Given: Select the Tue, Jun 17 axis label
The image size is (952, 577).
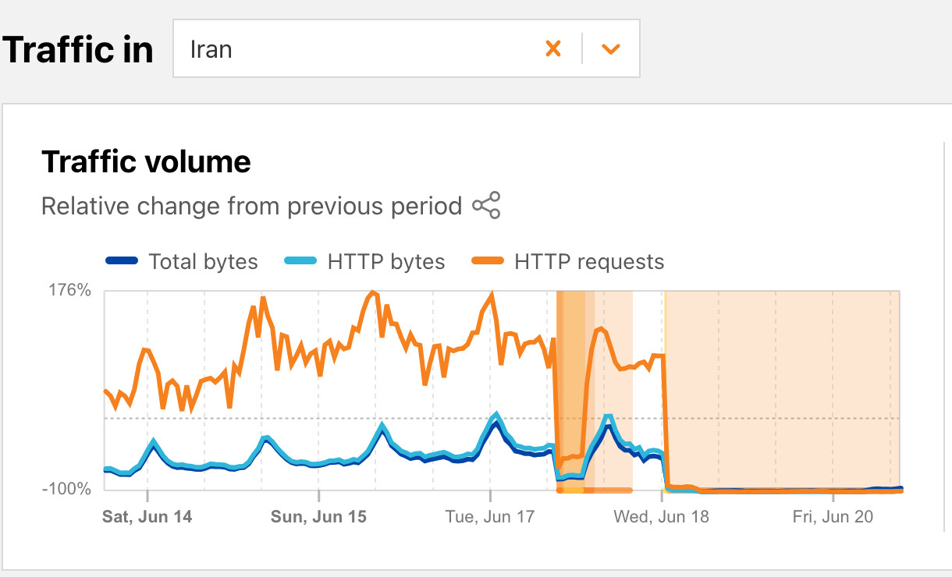Looking at the screenshot, I should pos(490,516).
